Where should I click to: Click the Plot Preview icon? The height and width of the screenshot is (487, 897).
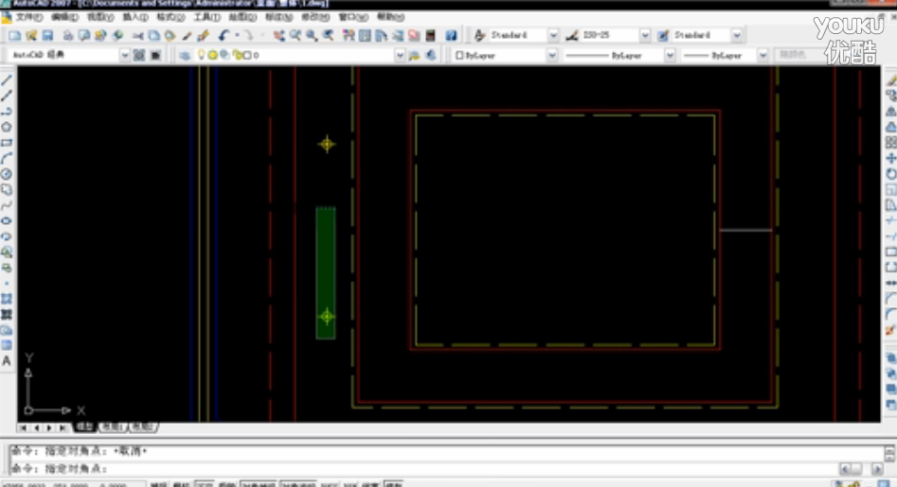tap(84, 35)
